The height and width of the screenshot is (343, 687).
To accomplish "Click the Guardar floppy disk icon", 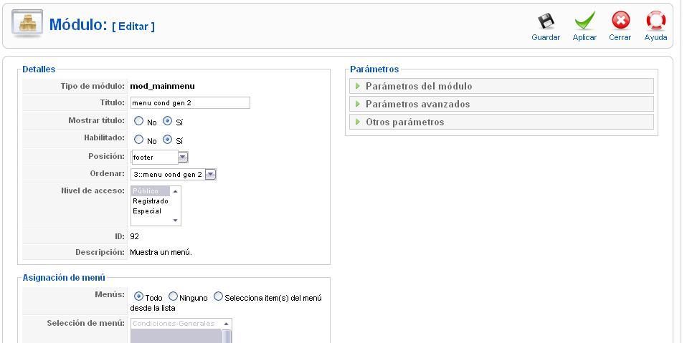I will tap(546, 21).
